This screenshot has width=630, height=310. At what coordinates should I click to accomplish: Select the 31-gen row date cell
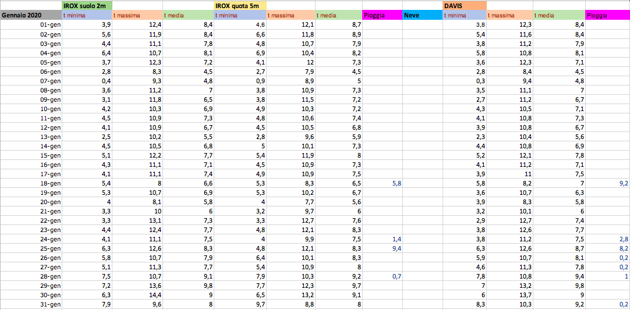tap(31, 304)
